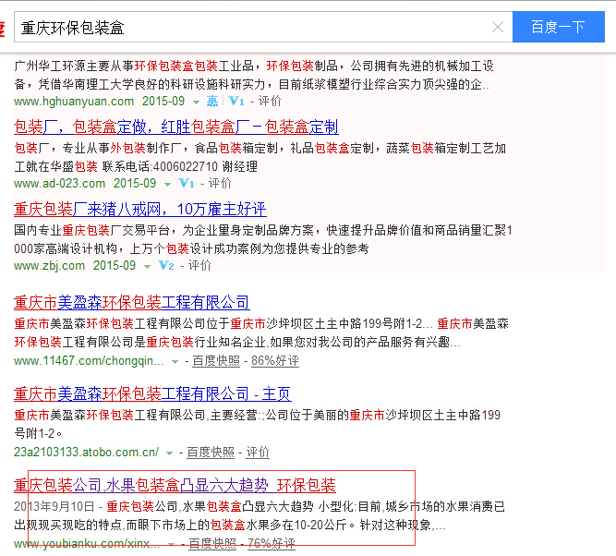This screenshot has width=616, height=556.
Task: Click the URL www.zbj.com
Action: coord(50,266)
